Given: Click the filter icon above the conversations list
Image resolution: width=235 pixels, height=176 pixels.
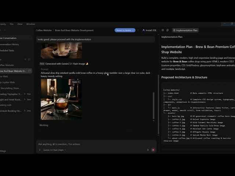Looking at the screenshot, I should click(x=25, y=59).
